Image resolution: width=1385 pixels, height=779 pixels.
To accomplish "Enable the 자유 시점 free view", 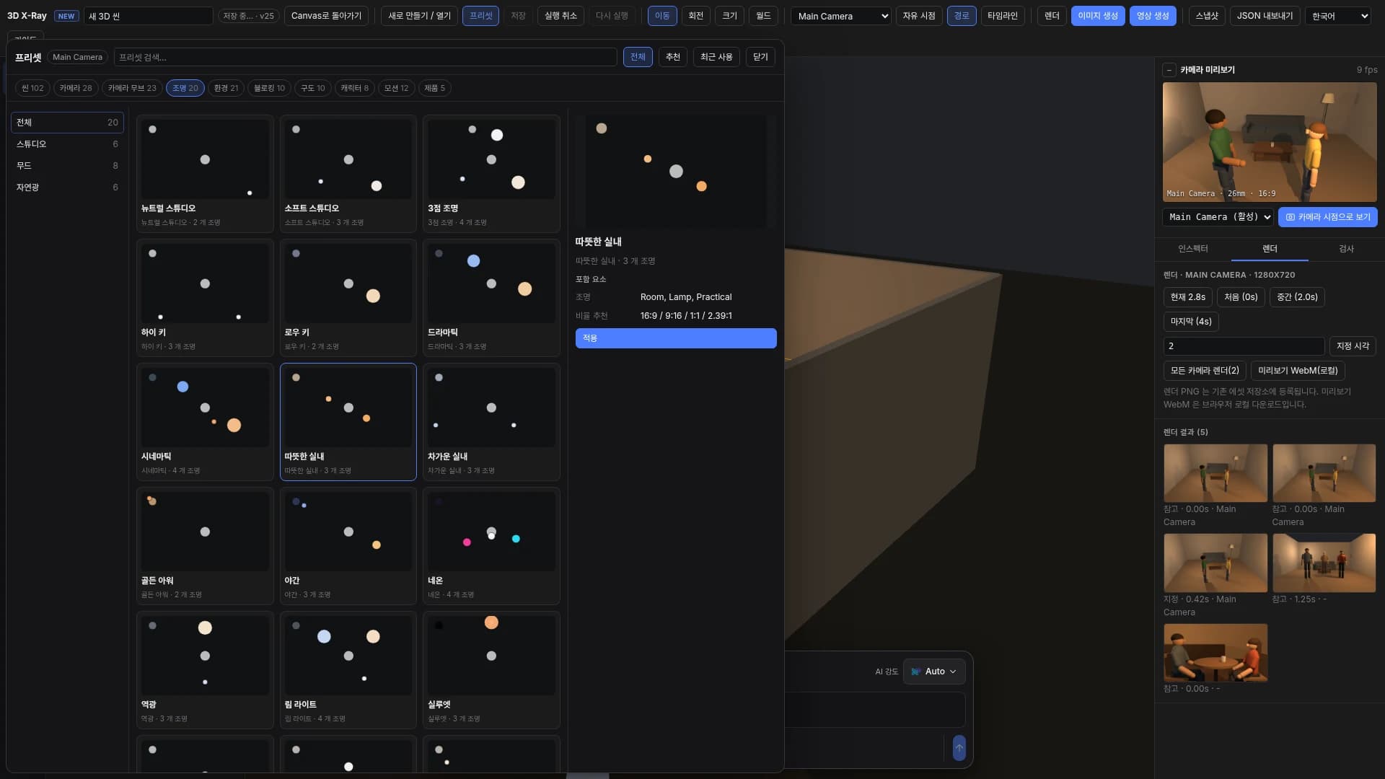I will (x=919, y=16).
